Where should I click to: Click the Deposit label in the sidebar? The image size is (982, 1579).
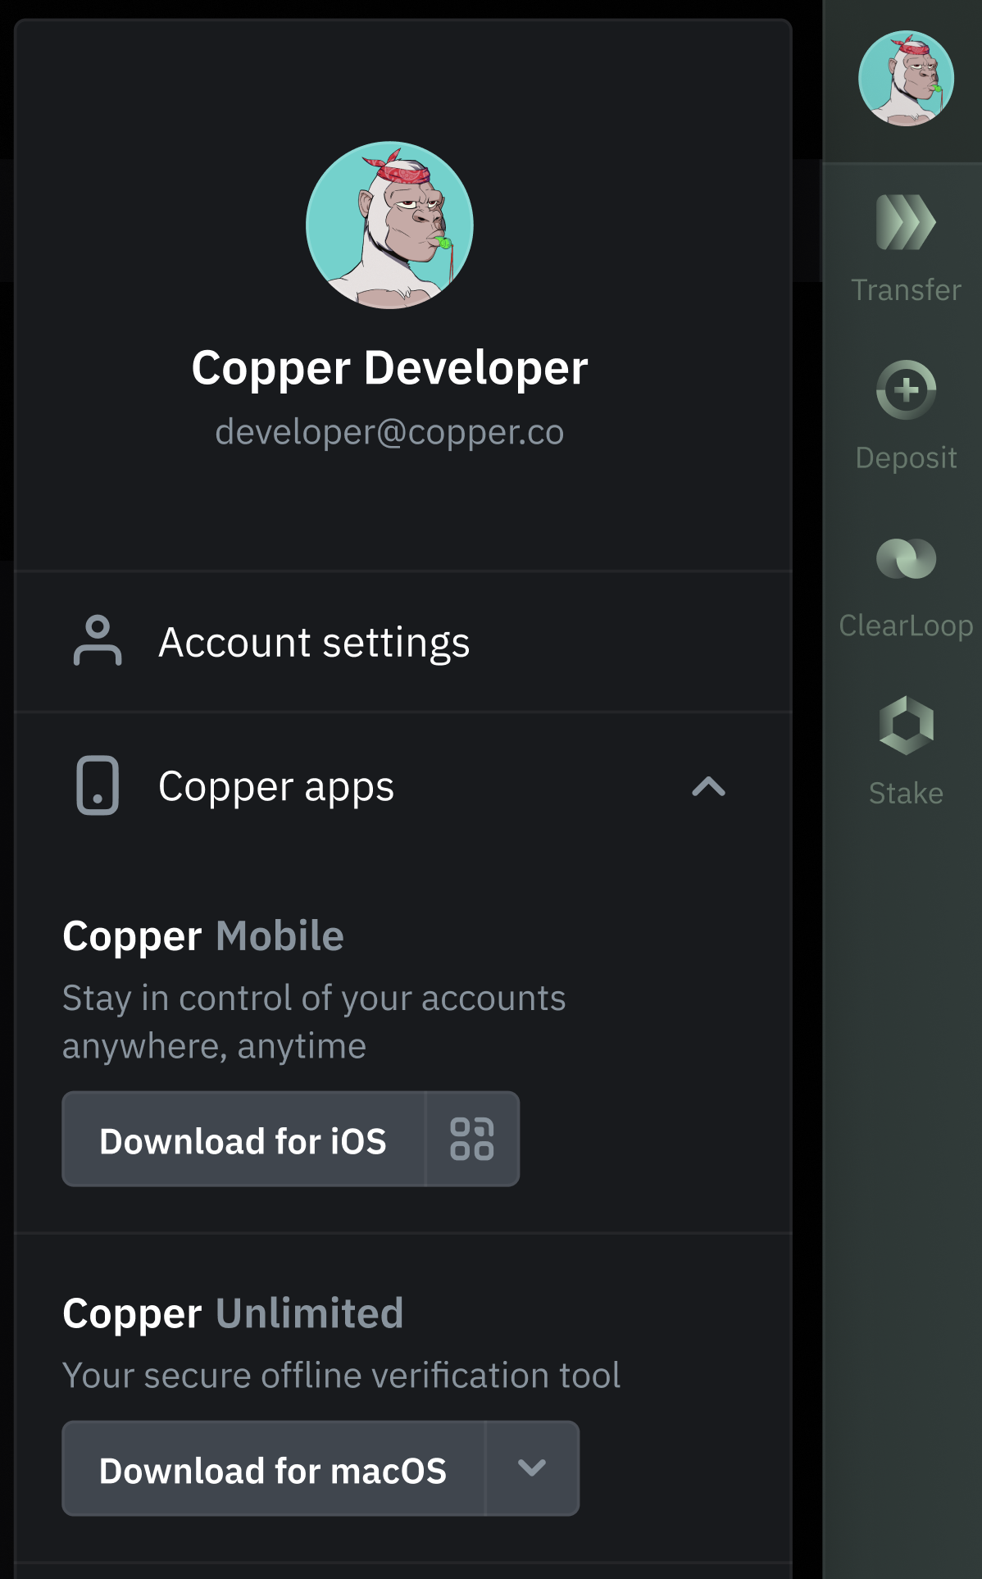906,458
